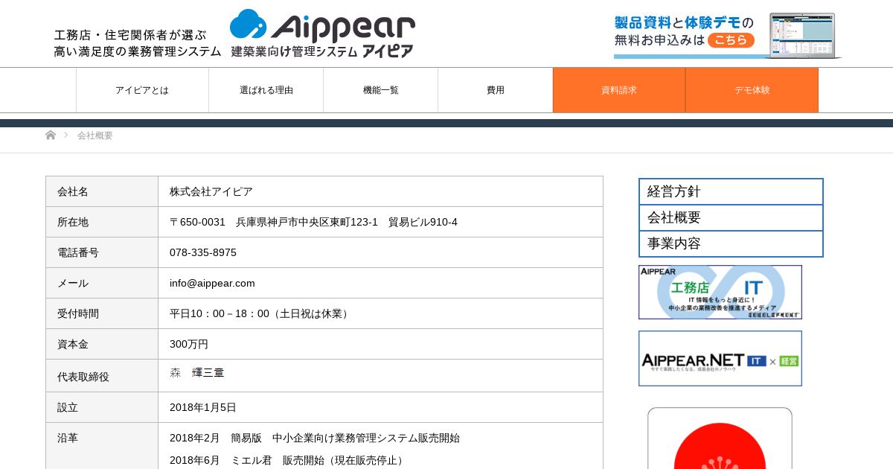This screenshot has height=469, width=893.
Task: Click the 沿革 label cell
Action: click(x=102, y=446)
